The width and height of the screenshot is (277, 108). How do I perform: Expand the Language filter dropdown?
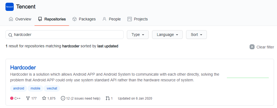(167, 35)
